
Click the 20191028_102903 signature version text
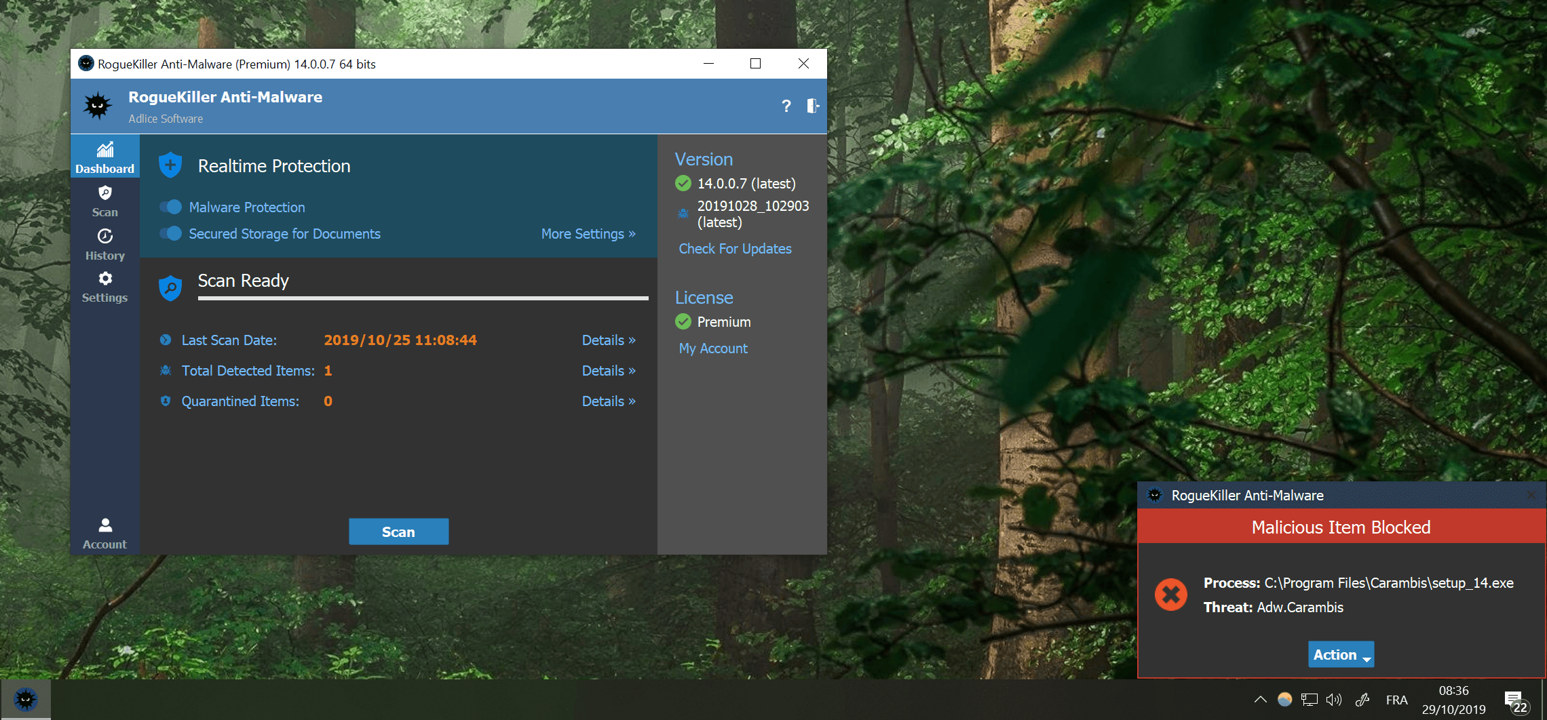753,214
